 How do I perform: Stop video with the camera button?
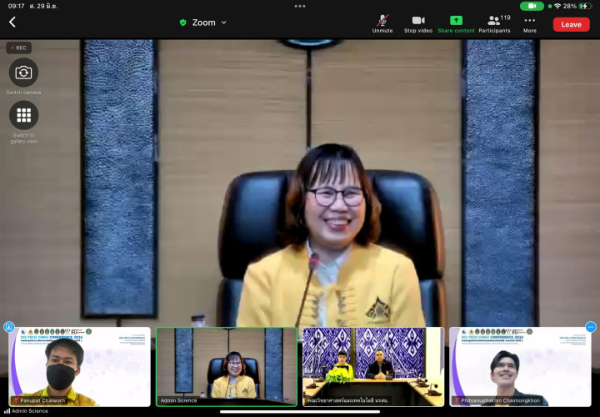(x=417, y=23)
